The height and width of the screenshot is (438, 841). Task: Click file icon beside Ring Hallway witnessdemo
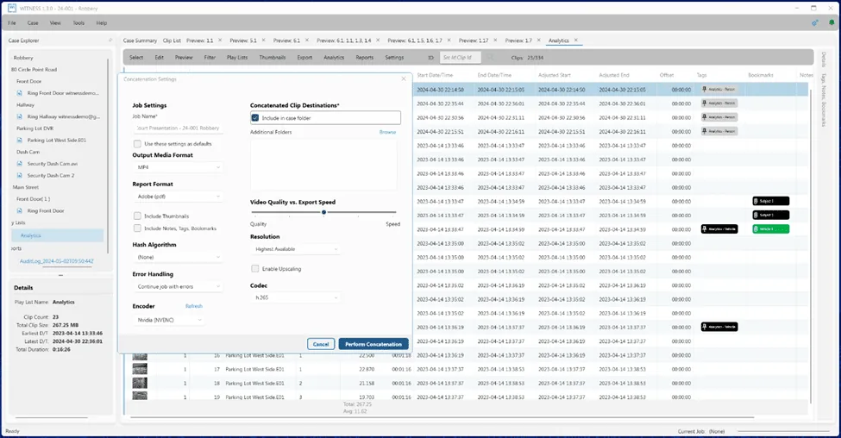pos(21,117)
